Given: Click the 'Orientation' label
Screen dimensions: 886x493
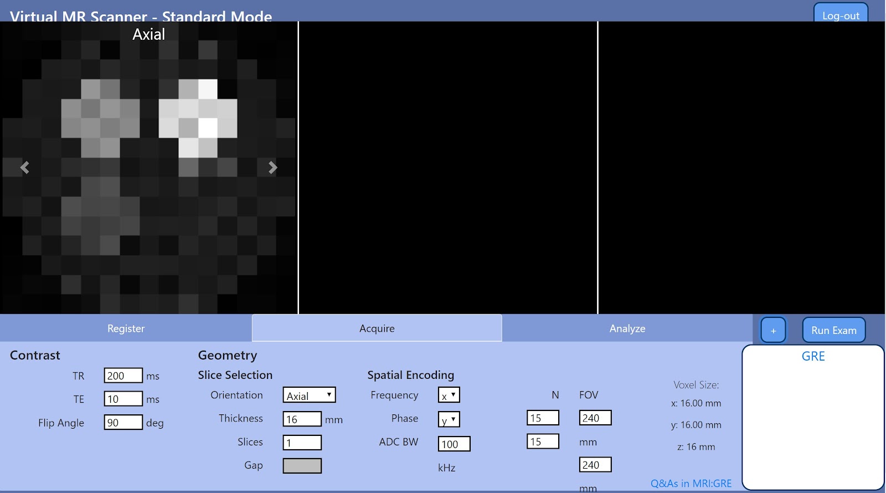Looking at the screenshot, I should pyautogui.click(x=236, y=395).
